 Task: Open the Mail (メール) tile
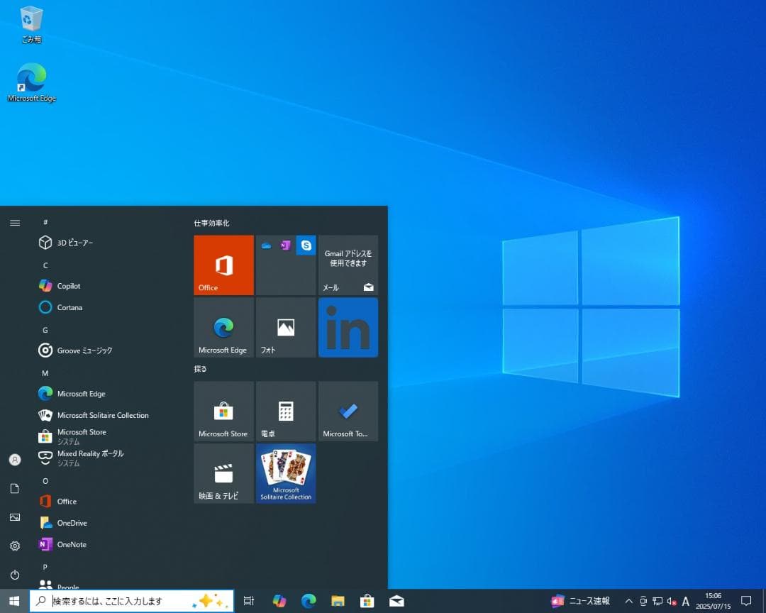click(348, 265)
